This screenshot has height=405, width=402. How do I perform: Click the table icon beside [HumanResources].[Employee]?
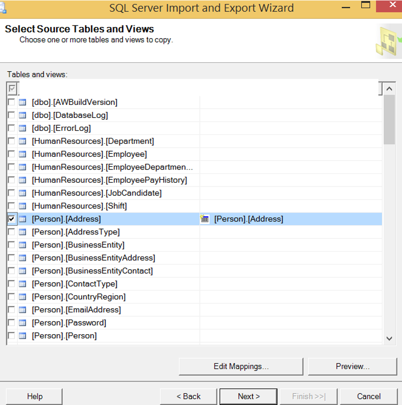coord(23,154)
